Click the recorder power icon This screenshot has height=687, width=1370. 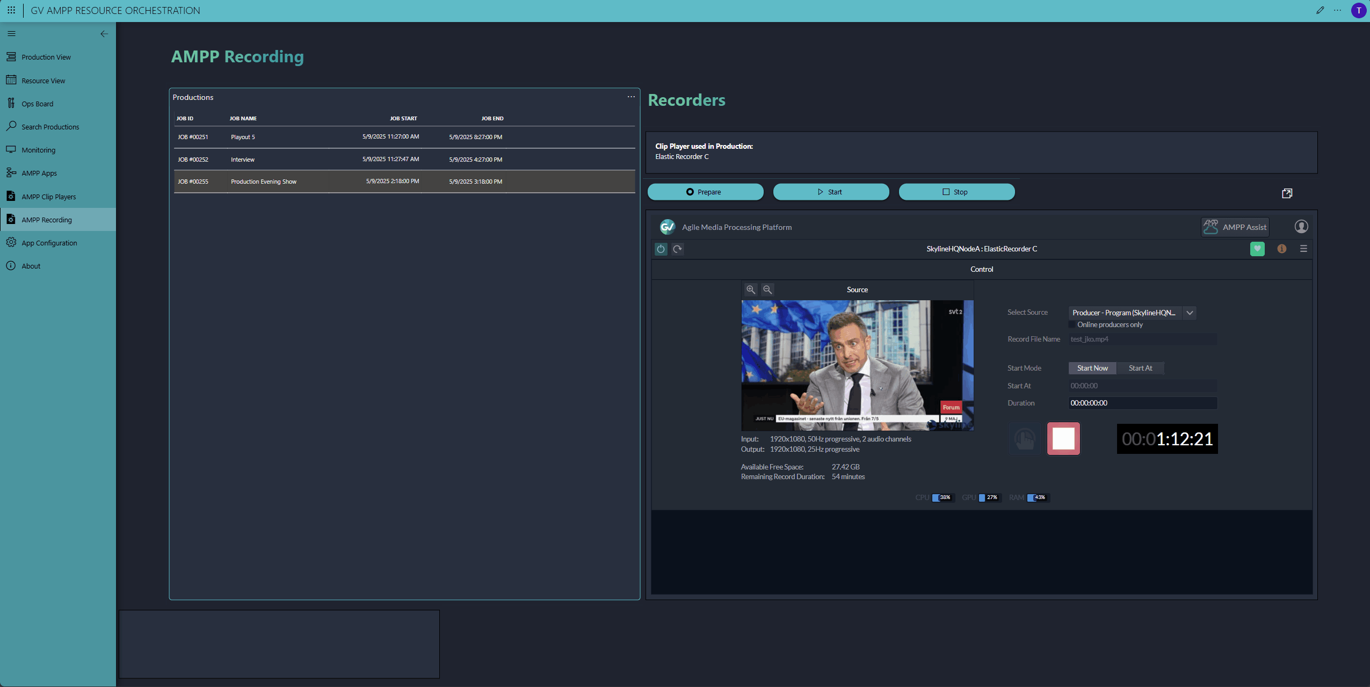(x=661, y=249)
